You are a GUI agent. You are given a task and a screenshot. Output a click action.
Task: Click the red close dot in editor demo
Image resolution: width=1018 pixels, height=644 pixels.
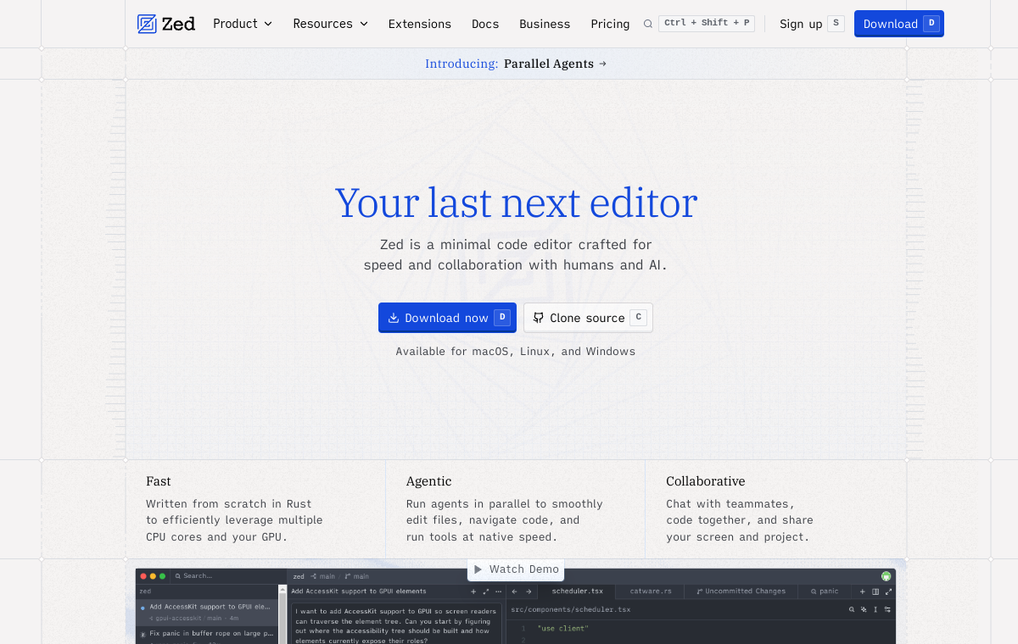click(143, 576)
